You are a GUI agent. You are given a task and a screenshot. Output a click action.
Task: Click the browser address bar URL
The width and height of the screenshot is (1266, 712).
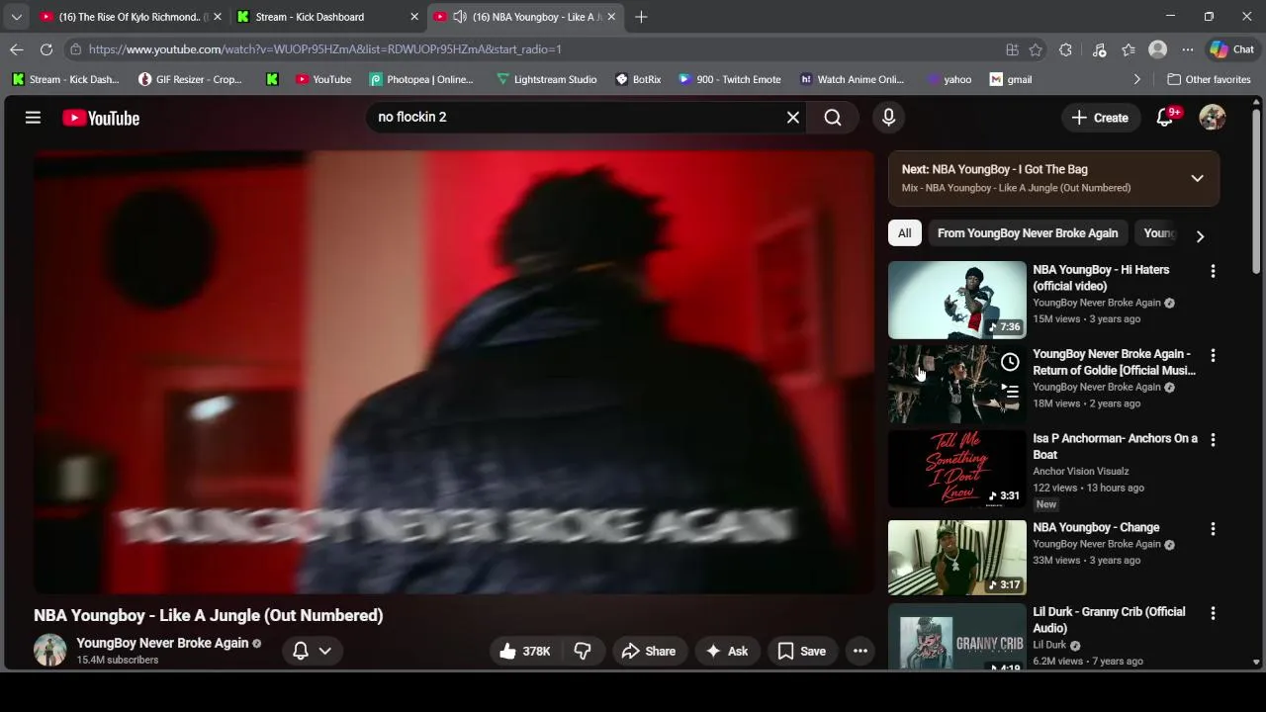pyautogui.click(x=325, y=49)
